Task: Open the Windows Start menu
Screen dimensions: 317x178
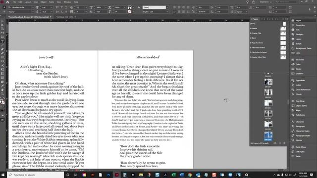Action: [3, 175]
